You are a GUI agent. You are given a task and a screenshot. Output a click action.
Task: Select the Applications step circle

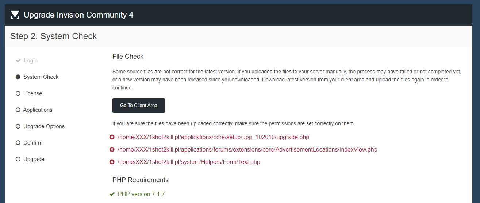pyautogui.click(x=18, y=110)
